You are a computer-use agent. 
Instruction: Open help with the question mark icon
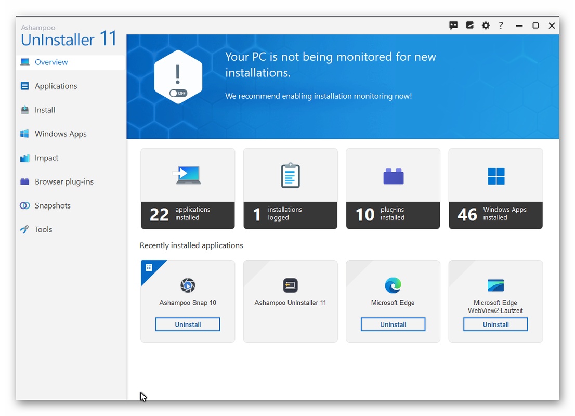pos(501,25)
